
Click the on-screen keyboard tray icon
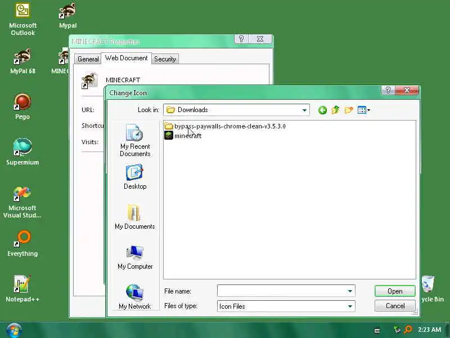[377, 330]
